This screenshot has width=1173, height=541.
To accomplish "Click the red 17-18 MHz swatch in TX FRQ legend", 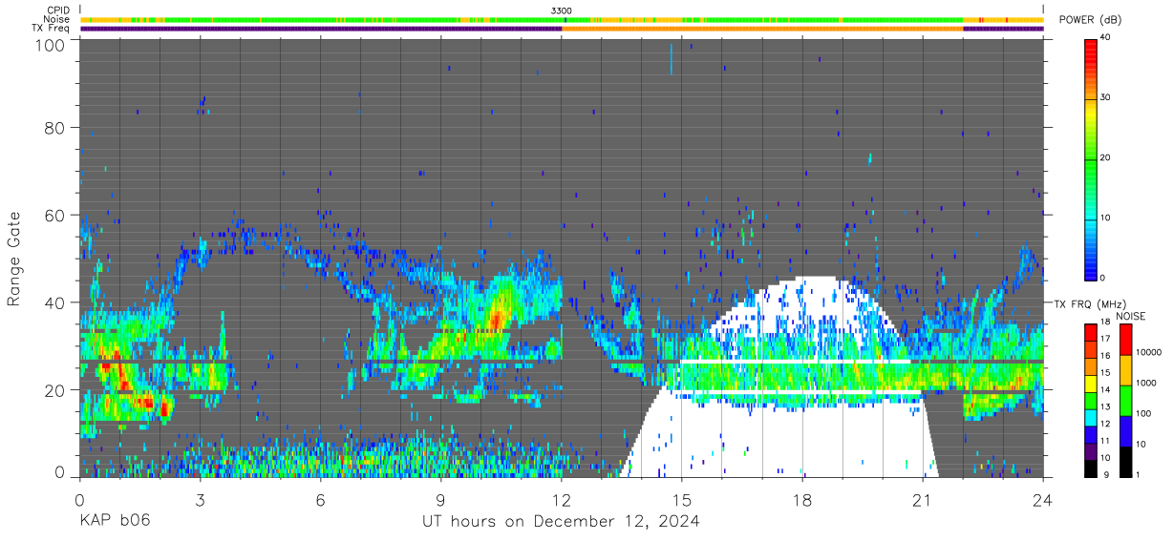I will coord(1090,332).
